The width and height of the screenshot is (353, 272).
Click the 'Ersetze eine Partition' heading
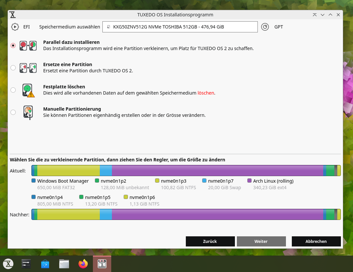[67, 64]
